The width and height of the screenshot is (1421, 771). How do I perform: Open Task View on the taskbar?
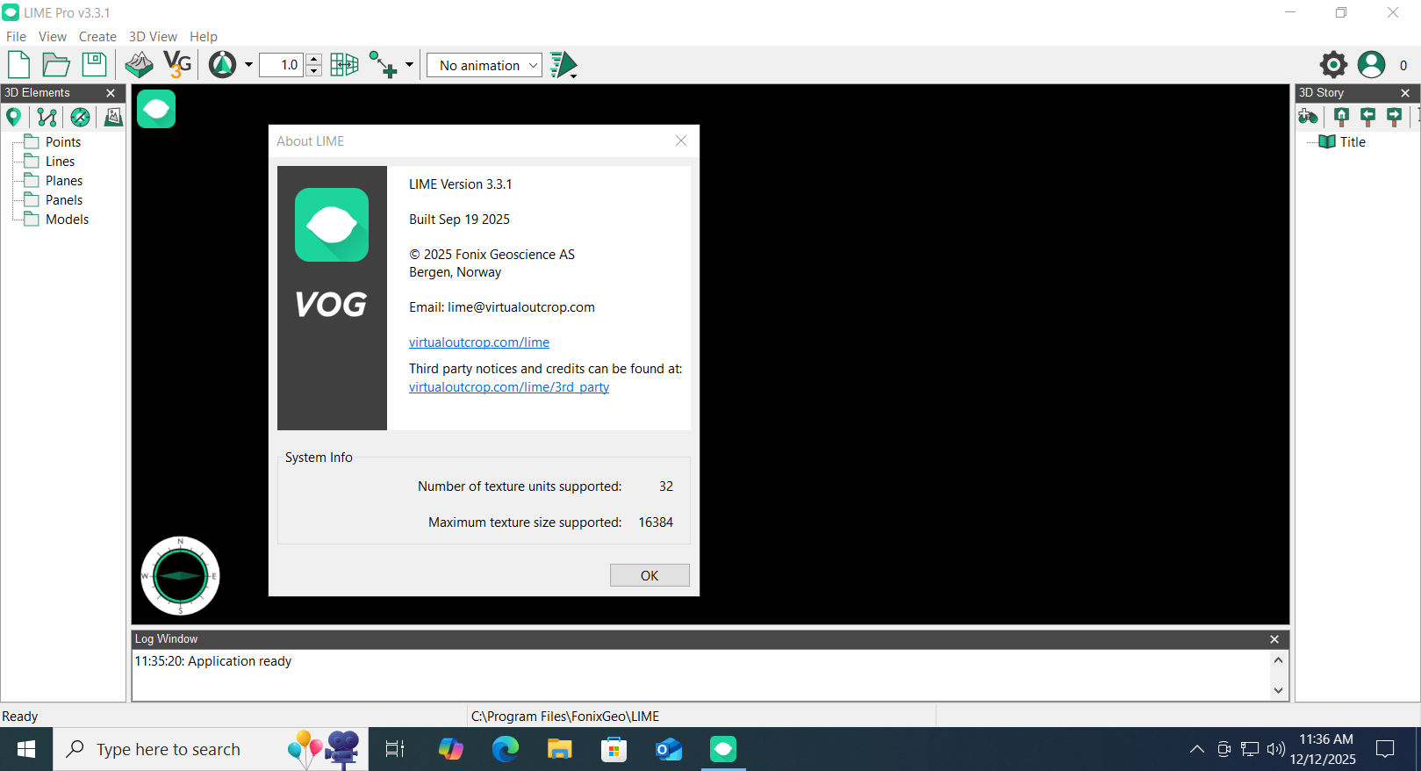(395, 749)
